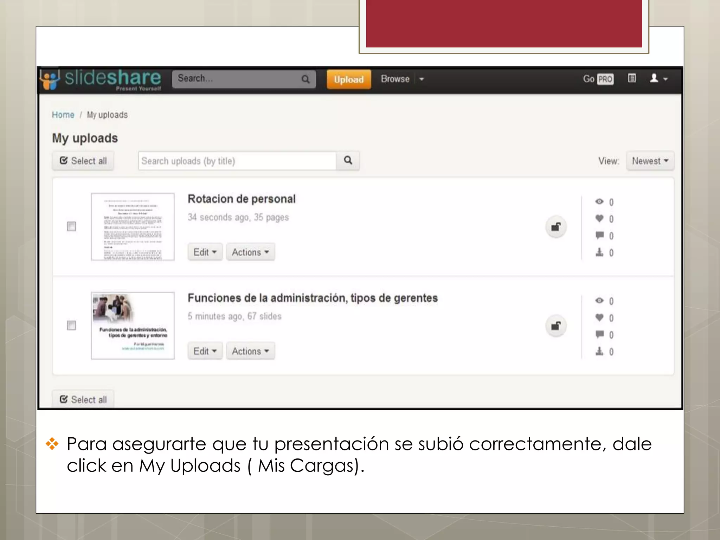
Task: Open Edit dropdown for Rotacion de personal
Action: (x=205, y=252)
